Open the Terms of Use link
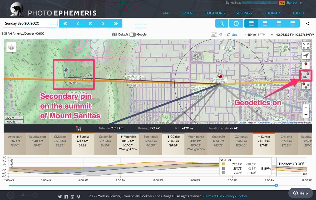316x200 pixels. tap(213, 196)
